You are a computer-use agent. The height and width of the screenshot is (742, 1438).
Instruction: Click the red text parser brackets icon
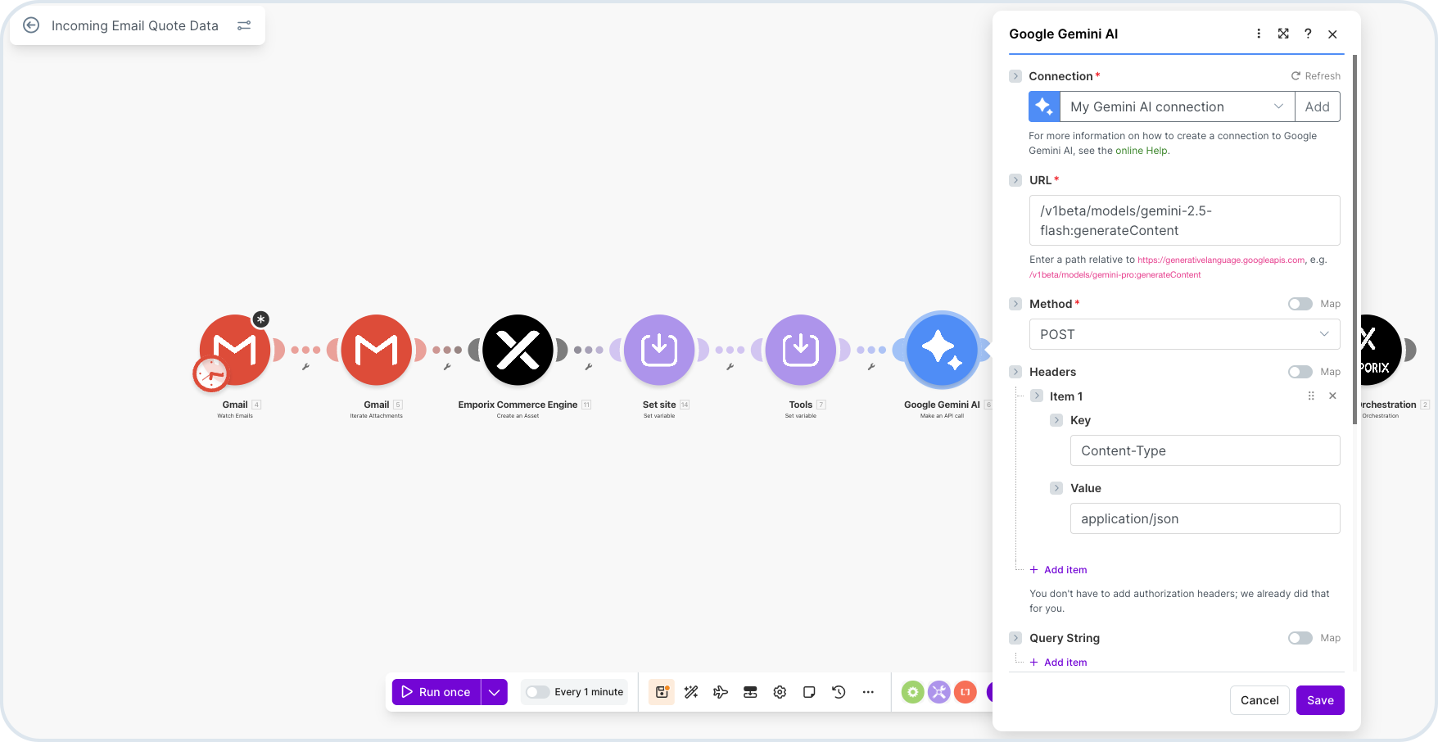(x=965, y=692)
